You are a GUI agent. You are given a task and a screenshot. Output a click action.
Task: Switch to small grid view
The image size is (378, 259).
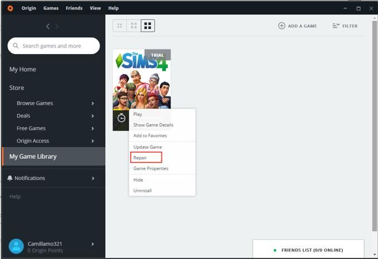pyautogui.click(x=120, y=26)
